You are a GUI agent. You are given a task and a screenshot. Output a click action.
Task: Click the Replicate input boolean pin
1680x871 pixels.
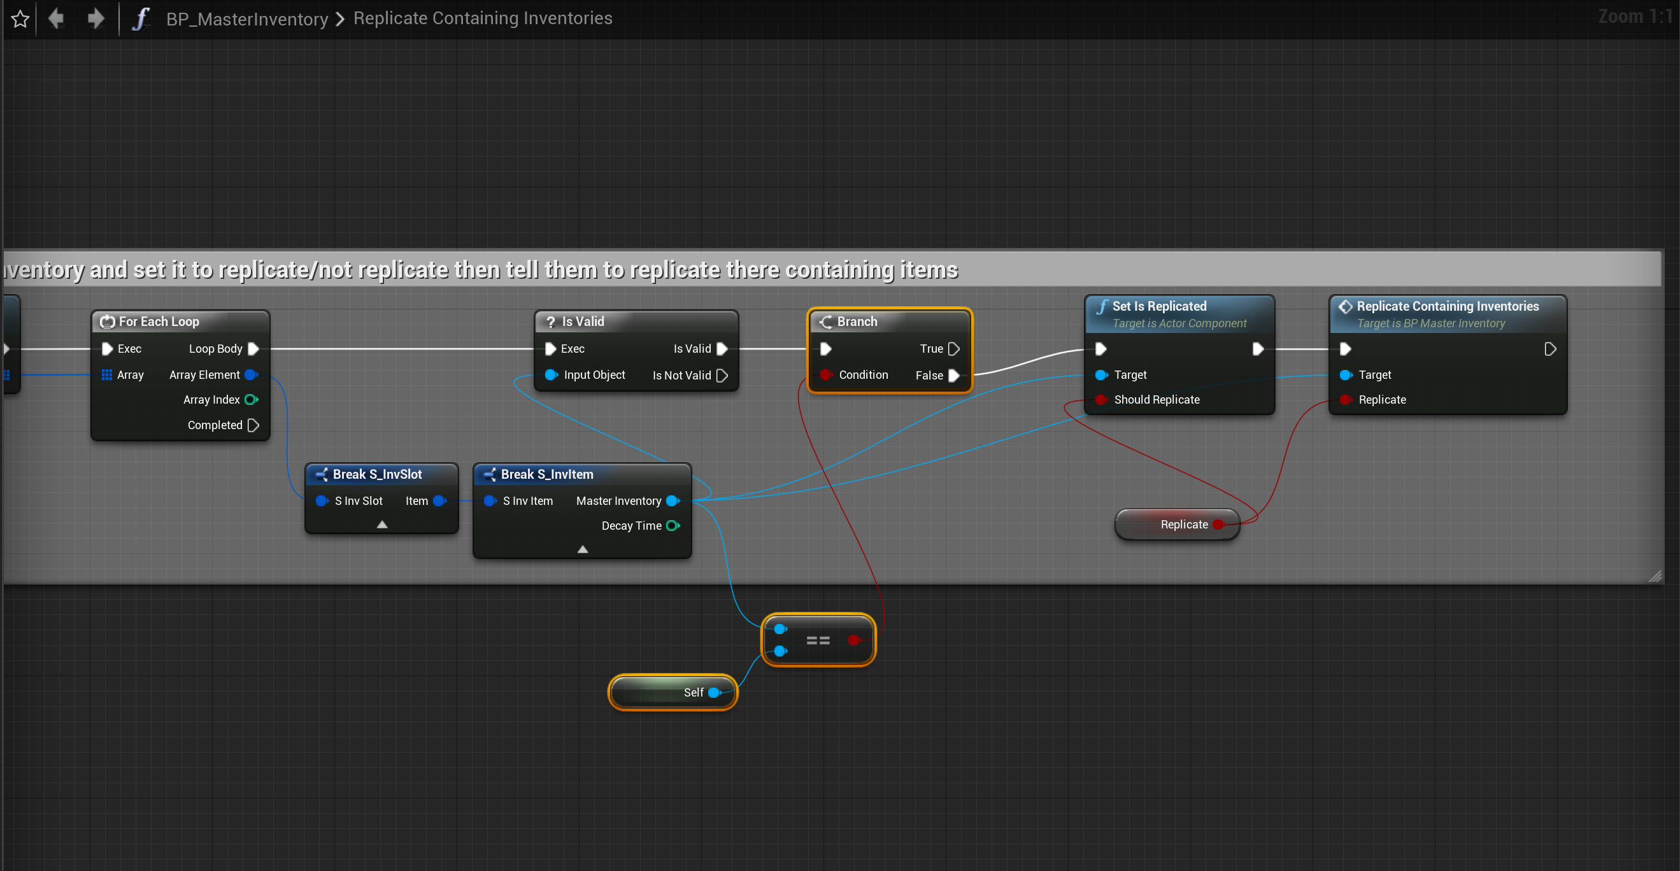pyautogui.click(x=1345, y=400)
